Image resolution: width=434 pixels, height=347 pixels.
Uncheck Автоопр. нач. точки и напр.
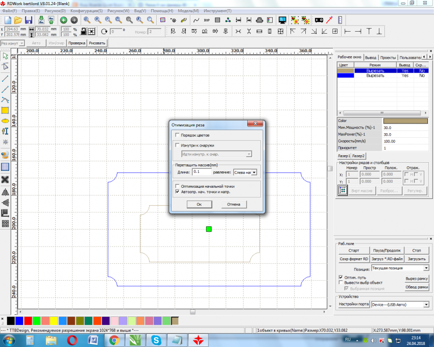(177, 192)
